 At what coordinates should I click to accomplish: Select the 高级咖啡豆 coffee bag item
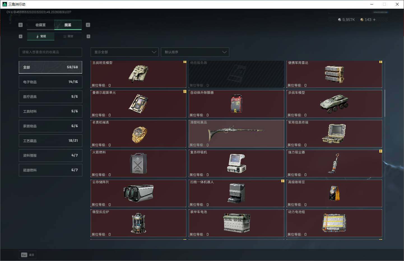tap(334, 194)
